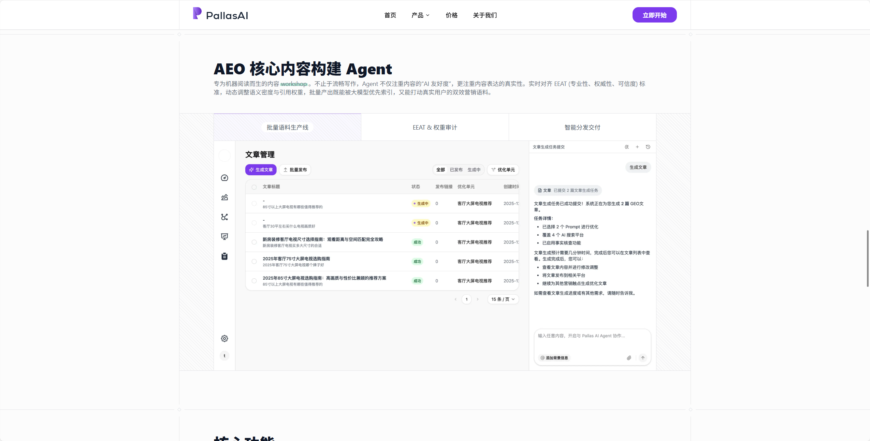This screenshot has width=870, height=441.
Task: Expand the 产品 dropdown menu
Action: pyautogui.click(x=421, y=15)
